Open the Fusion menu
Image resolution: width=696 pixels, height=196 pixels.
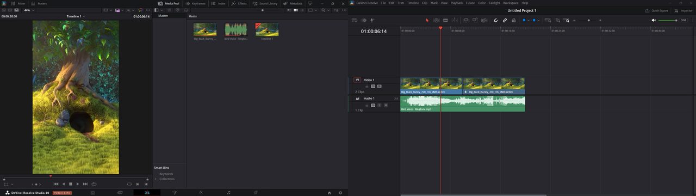pyautogui.click(x=470, y=3)
